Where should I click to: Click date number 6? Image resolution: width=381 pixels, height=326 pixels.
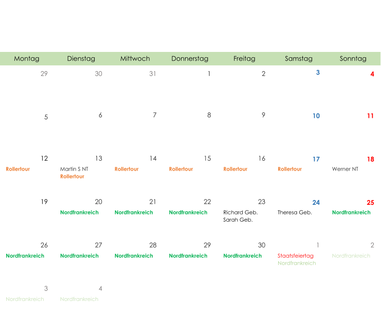(100, 115)
